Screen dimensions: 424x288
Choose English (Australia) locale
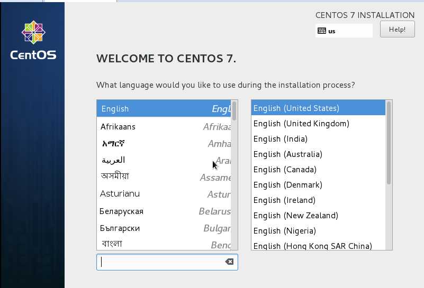pyautogui.click(x=318, y=154)
